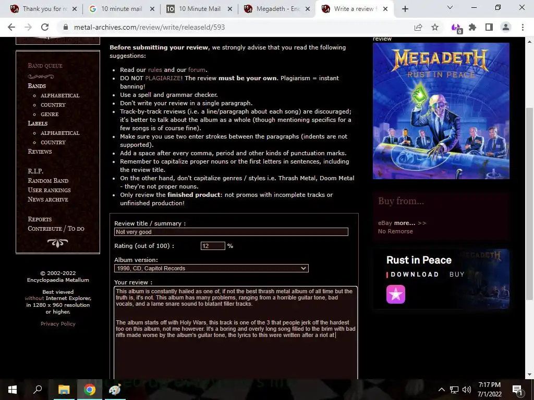Click the browser back arrow
The height and width of the screenshot is (400, 534).
click(11, 27)
